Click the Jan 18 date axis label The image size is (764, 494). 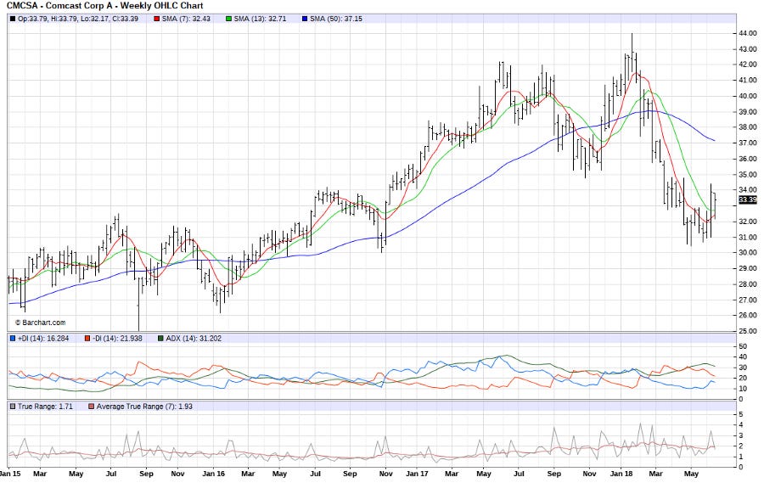(x=621, y=474)
